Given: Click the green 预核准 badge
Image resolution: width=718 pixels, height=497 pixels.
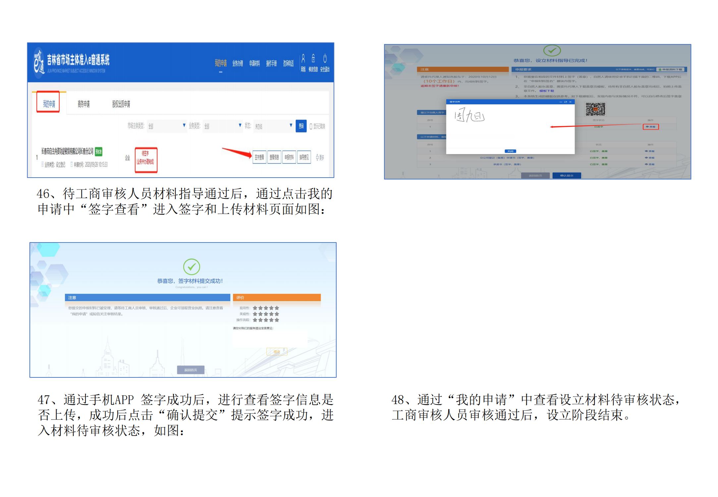Looking at the screenshot, I should 99,152.
